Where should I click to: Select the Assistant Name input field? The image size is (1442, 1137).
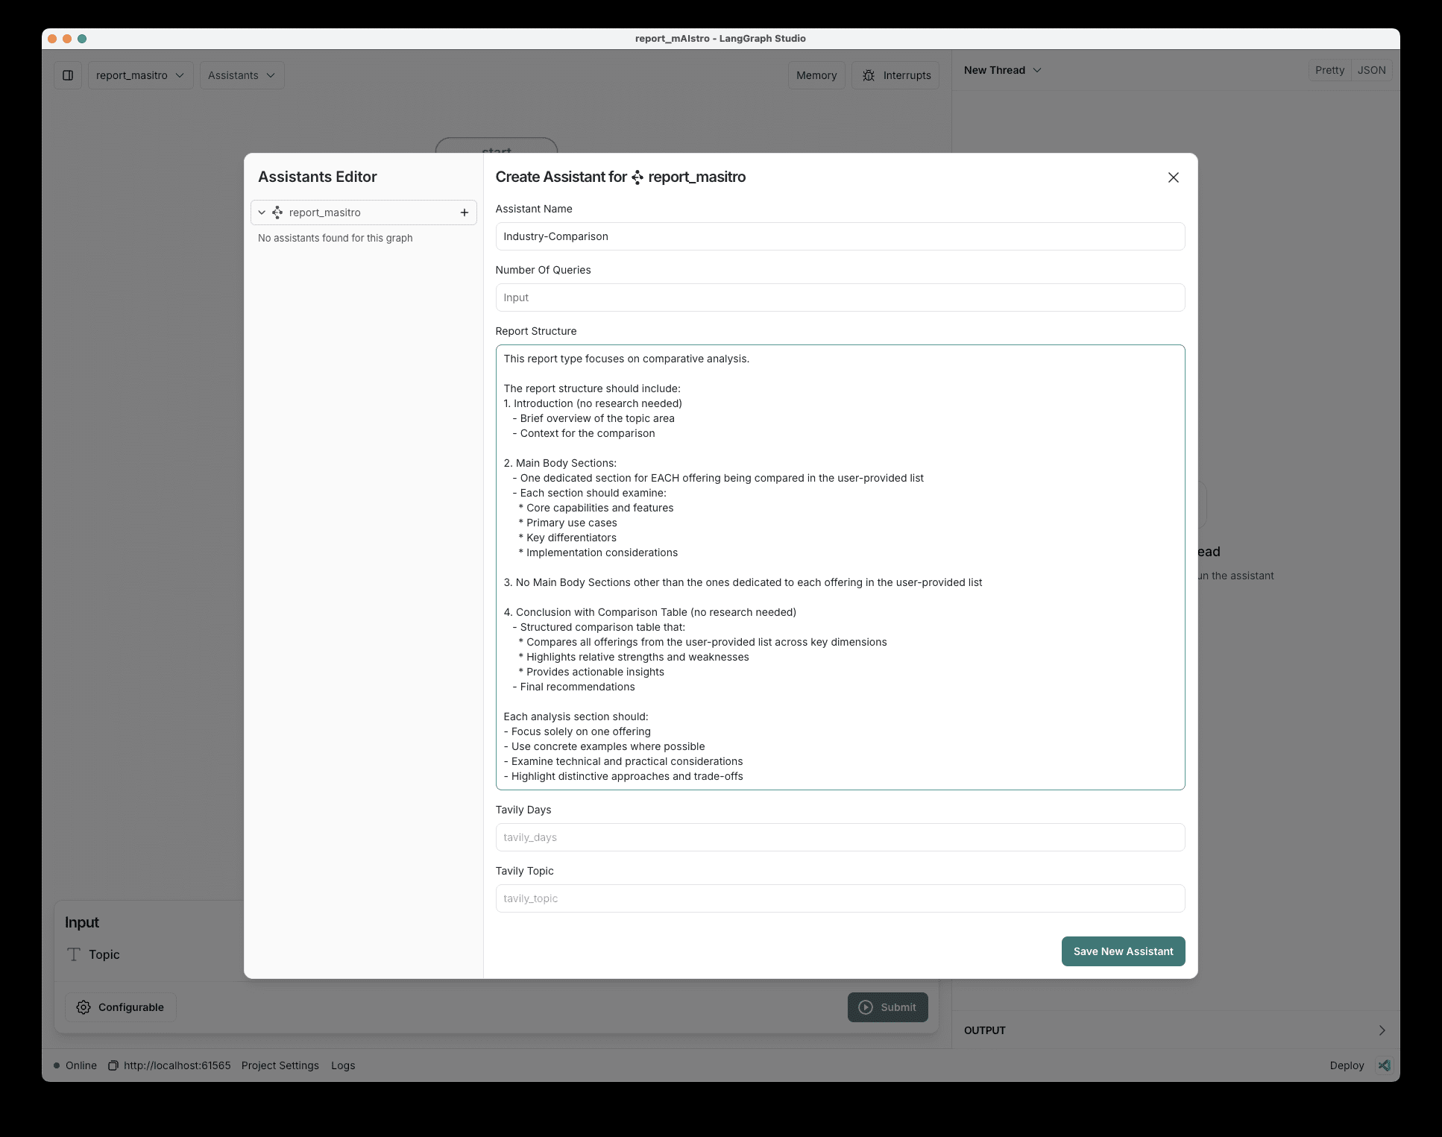838,236
